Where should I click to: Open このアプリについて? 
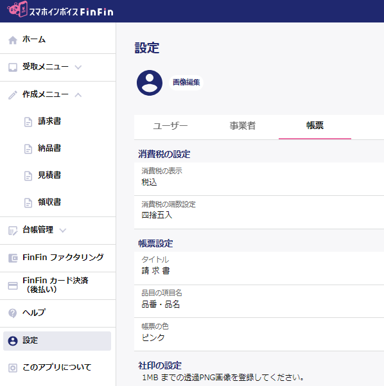tap(58, 368)
